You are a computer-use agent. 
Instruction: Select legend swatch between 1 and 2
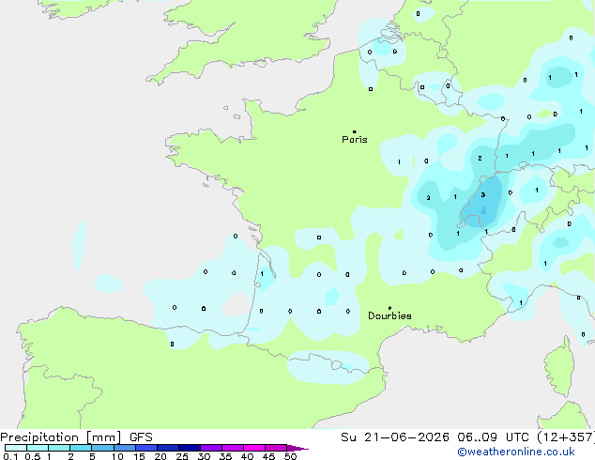click(59, 448)
